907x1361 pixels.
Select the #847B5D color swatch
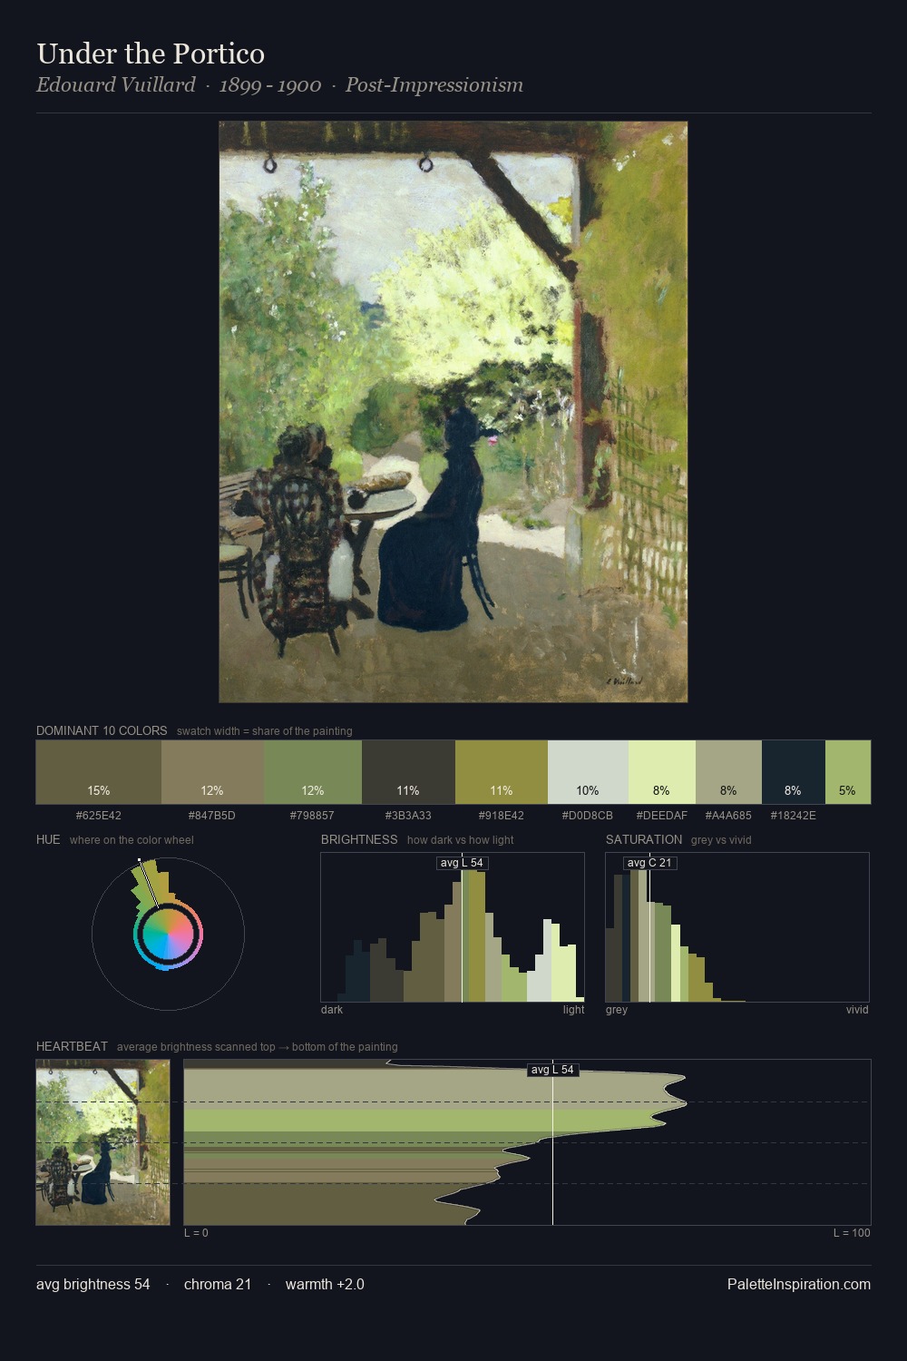212,772
